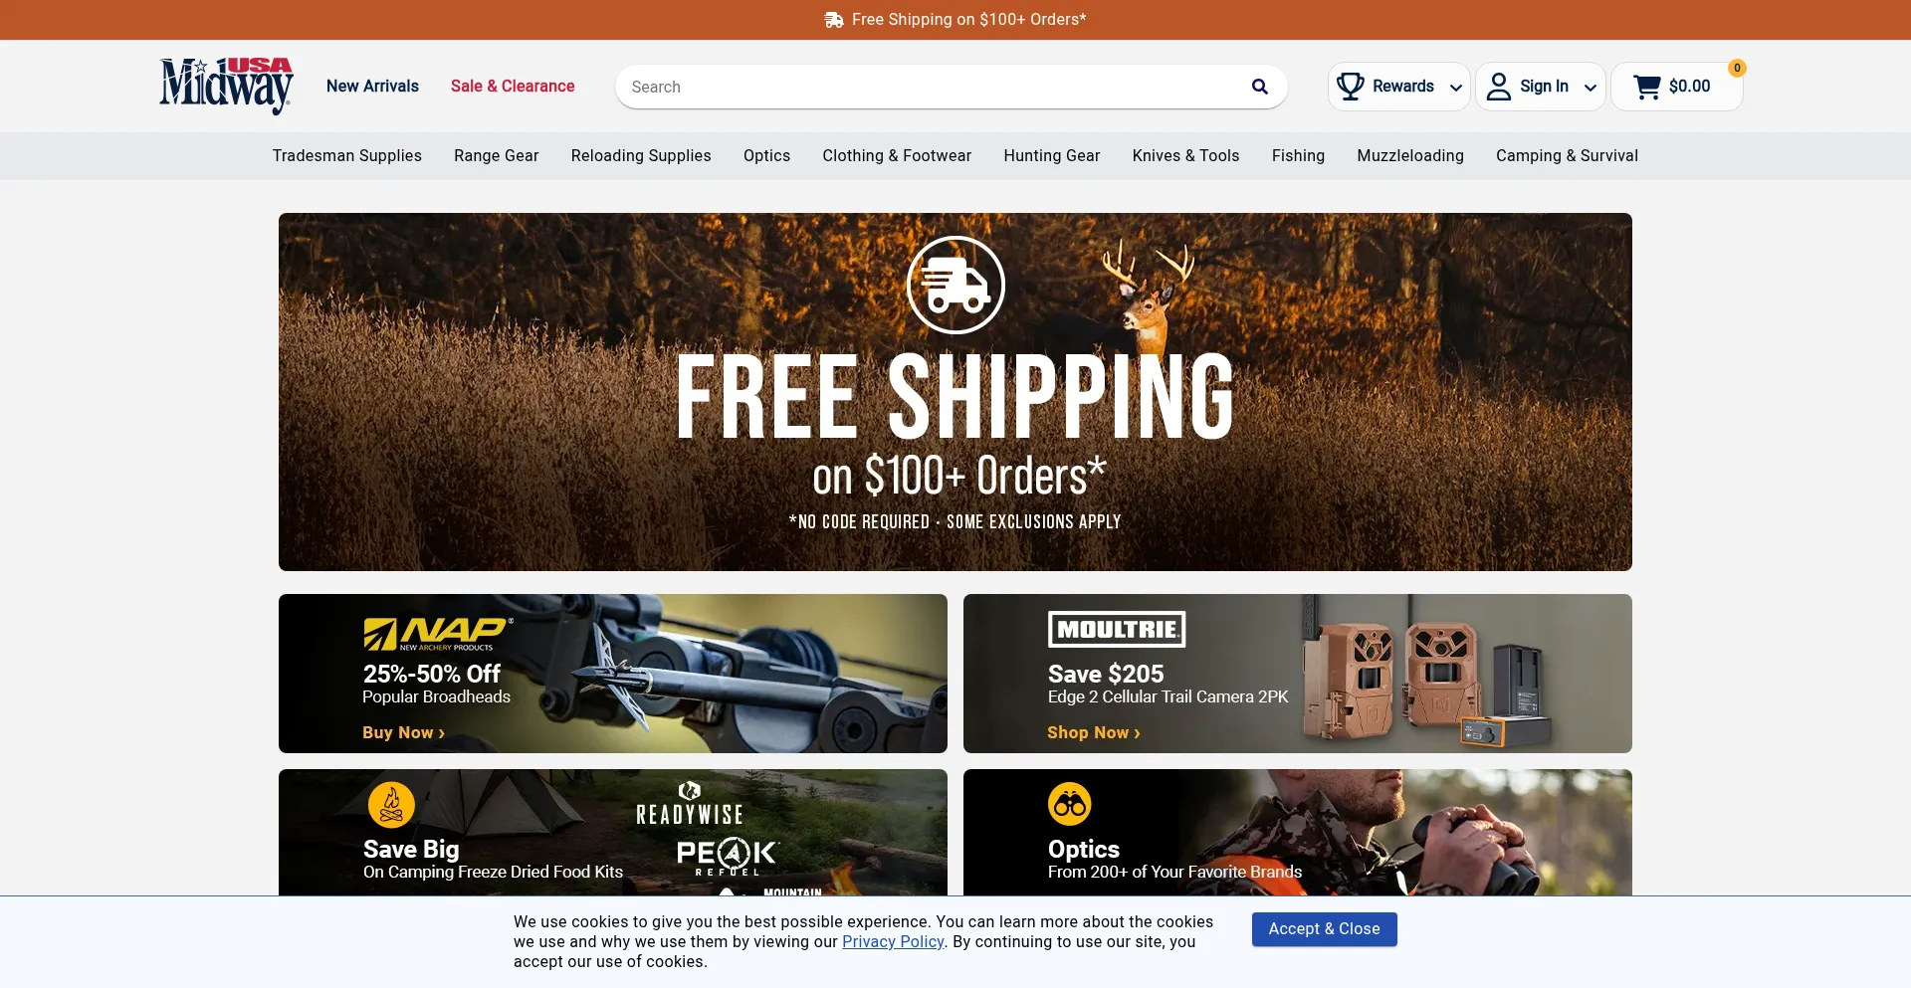The height and width of the screenshot is (988, 1911).
Task: Expand the Sign In dropdown chevron
Action: click(1590, 88)
